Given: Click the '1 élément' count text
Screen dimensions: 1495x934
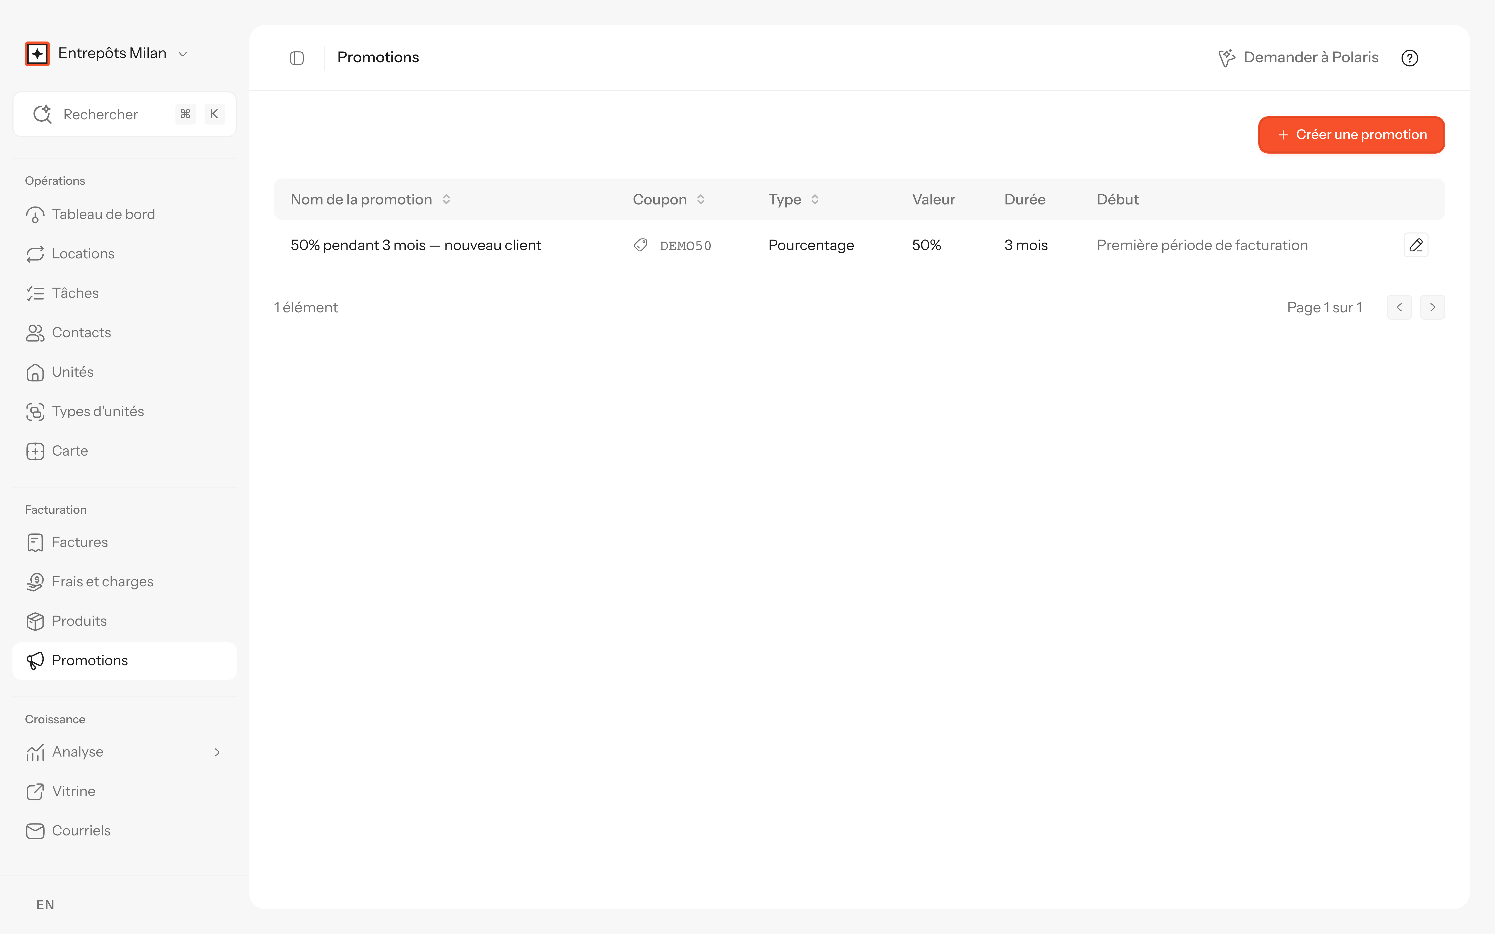Looking at the screenshot, I should pos(306,308).
